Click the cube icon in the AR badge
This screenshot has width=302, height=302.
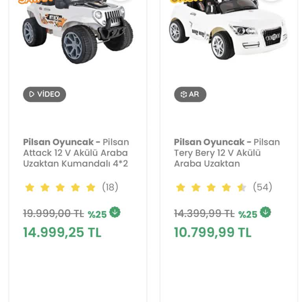pos(183,94)
